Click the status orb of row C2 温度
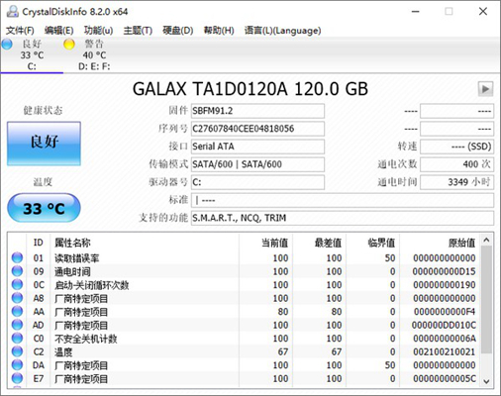Image resolution: width=501 pixels, height=396 pixels. [17, 351]
